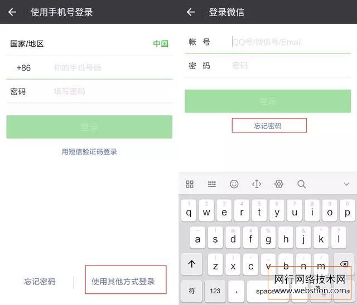Viewport: 357px width, 305px height.
Task: Click the 帐号 QQ/微信号/Email field
Action: point(291,42)
